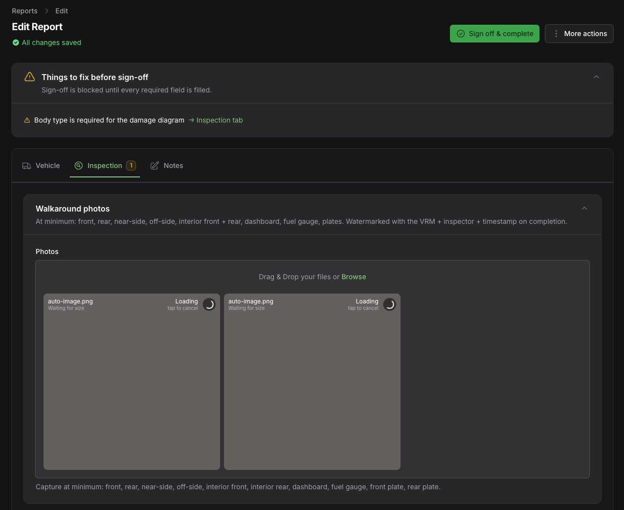Switch to the Vehicle tab

click(x=41, y=166)
